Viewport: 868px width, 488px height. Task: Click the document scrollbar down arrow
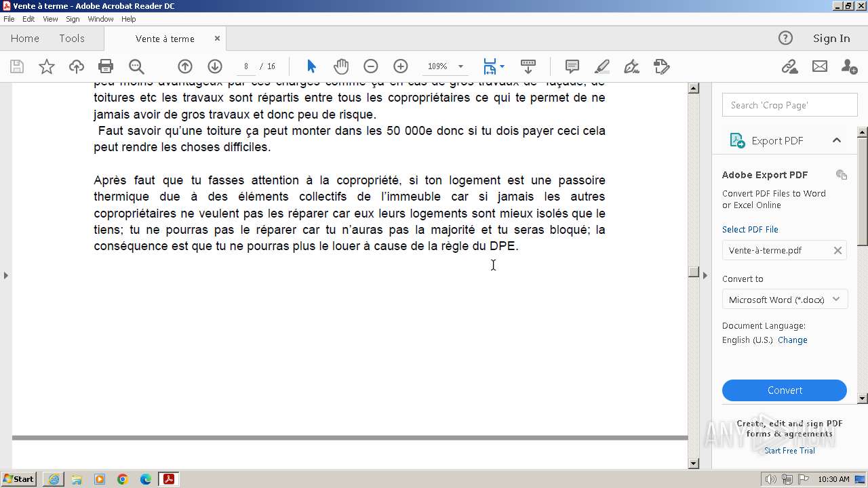(x=693, y=464)
